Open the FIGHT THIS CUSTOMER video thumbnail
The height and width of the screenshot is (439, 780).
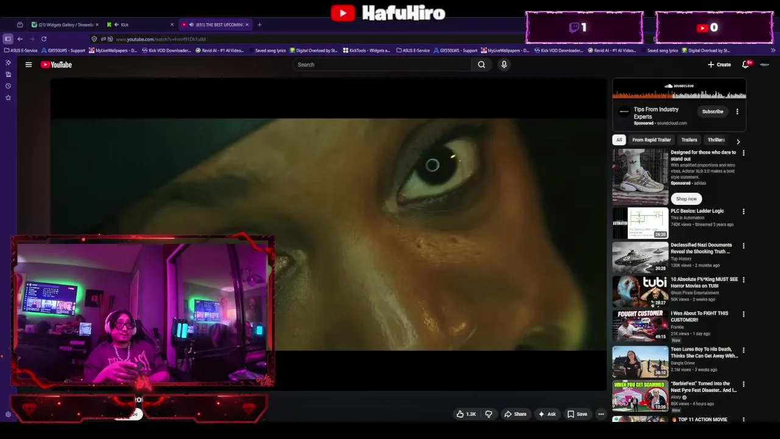(640, 326)
